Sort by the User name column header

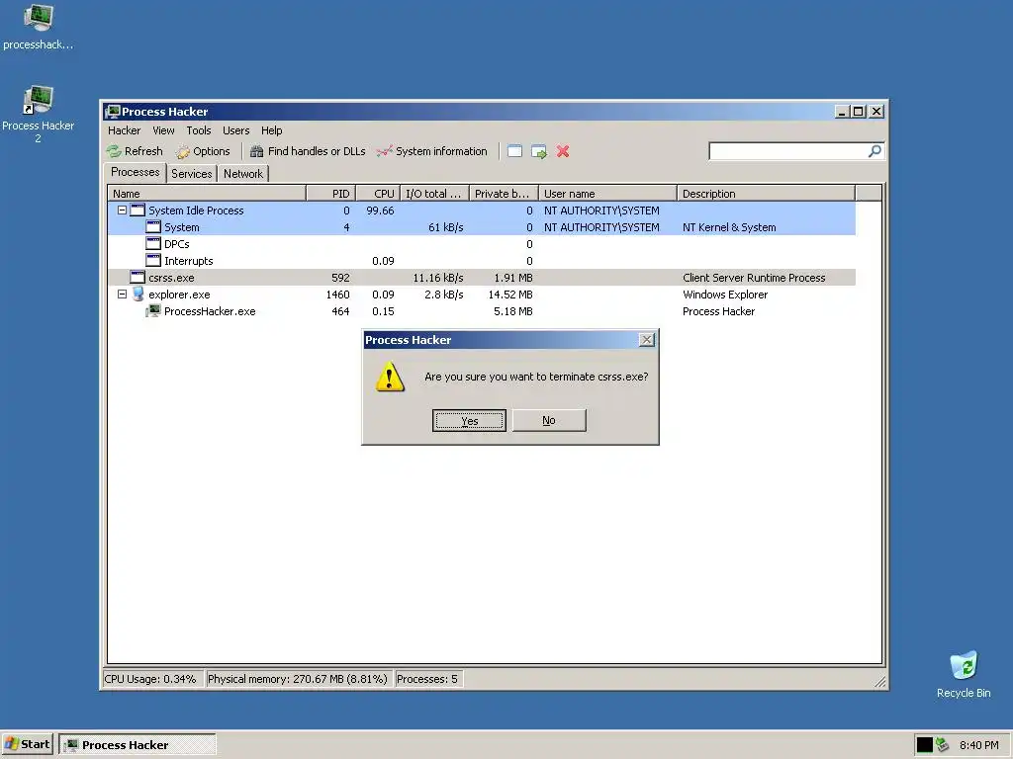608,194
